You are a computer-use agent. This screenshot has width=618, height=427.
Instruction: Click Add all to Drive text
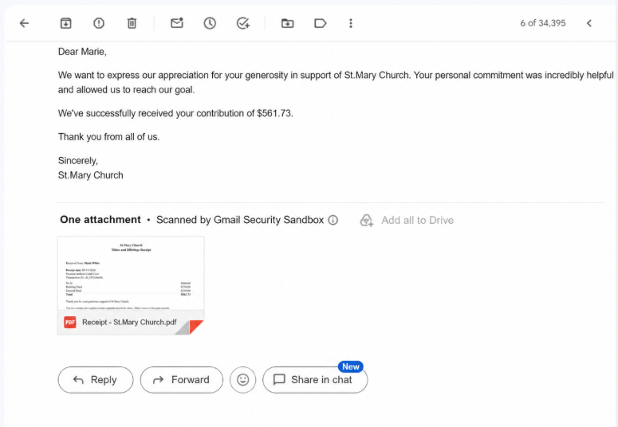(x=417, y=220)
